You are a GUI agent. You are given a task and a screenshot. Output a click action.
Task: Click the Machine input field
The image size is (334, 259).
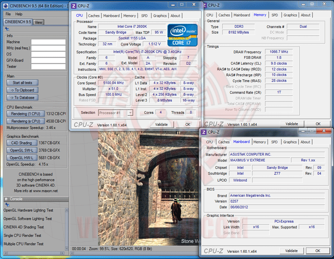click(48, 42)
